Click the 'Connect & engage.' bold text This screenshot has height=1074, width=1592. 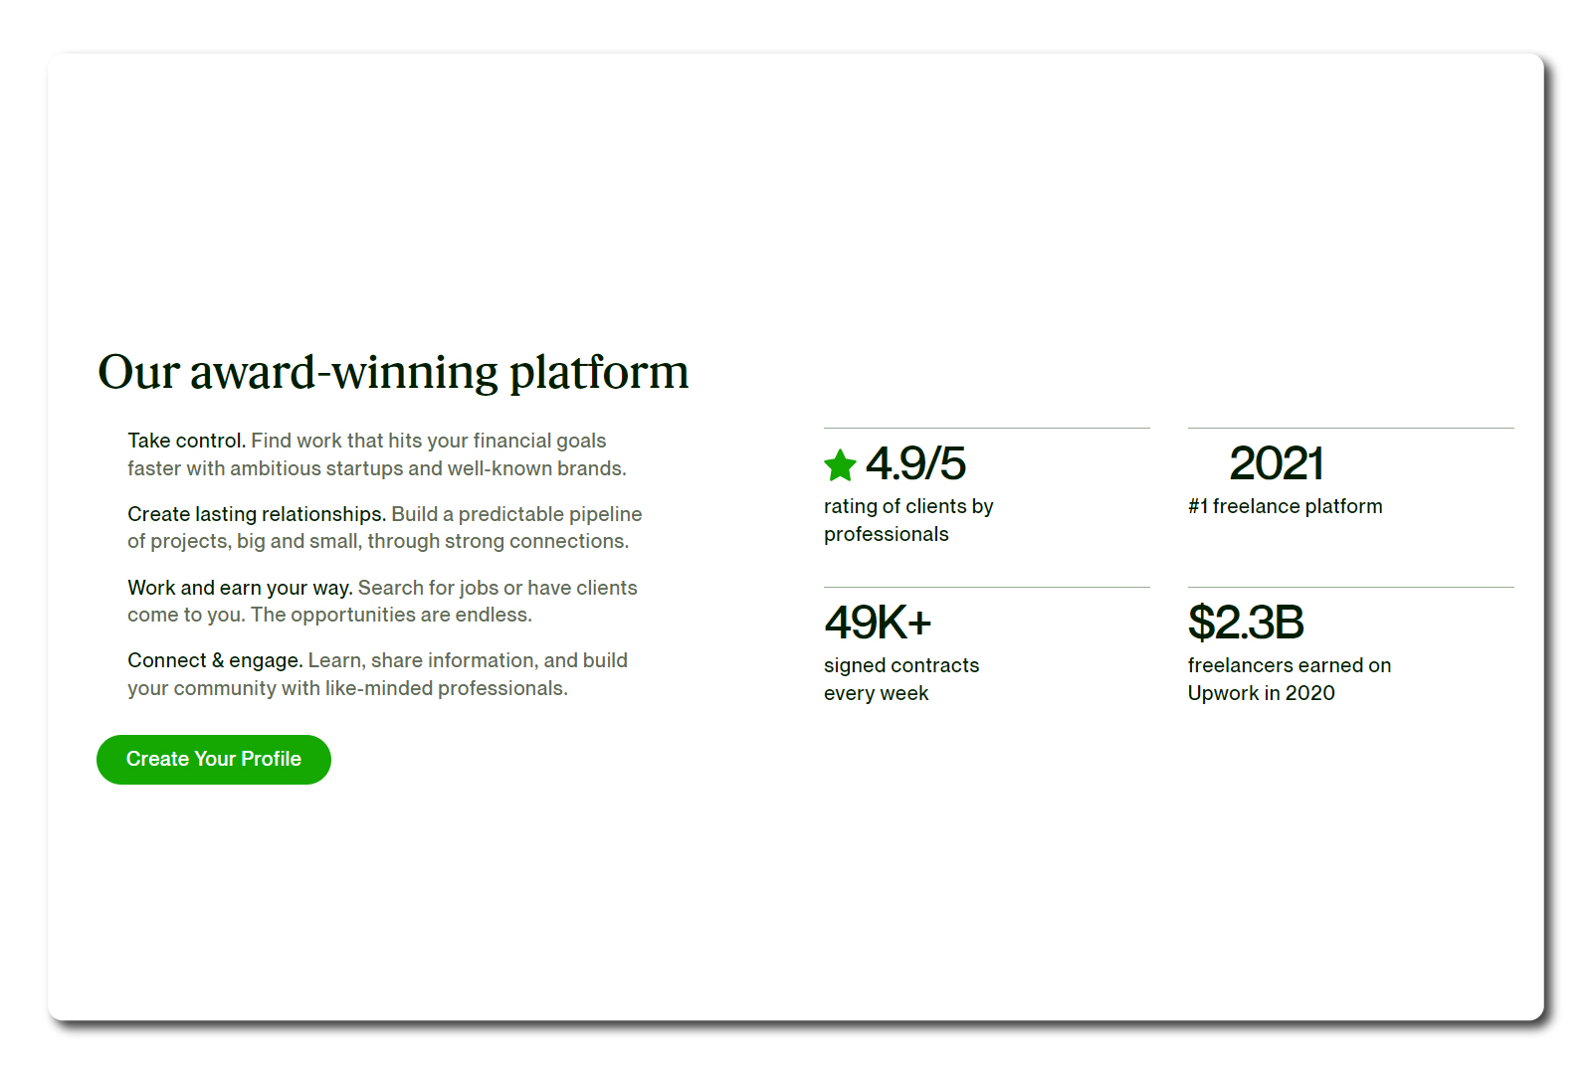[x=215, y=660]
